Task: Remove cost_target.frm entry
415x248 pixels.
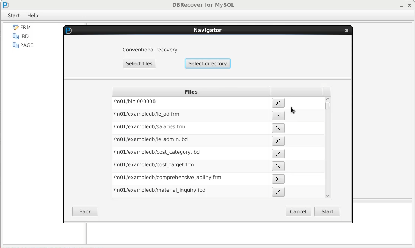Action: pos(278,166)
